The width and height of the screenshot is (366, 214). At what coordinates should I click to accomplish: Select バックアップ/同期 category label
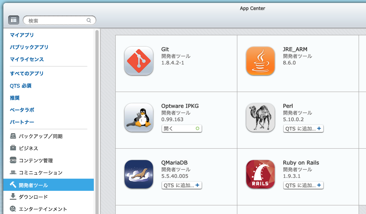(41, 136)
